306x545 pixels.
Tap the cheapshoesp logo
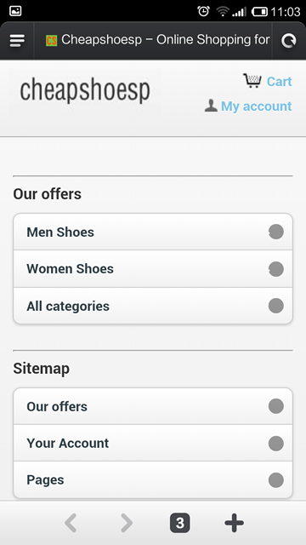85,90
